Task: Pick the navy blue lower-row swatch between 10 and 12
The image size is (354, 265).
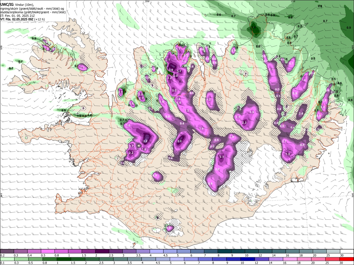Action: pyautogui.click(x=248, y=259)
